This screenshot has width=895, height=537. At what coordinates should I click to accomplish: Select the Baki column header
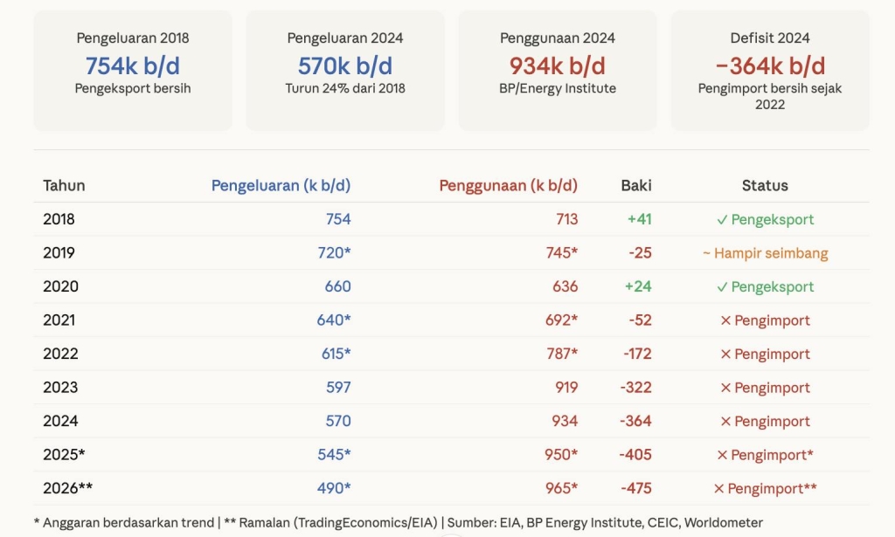coord(636,185)
